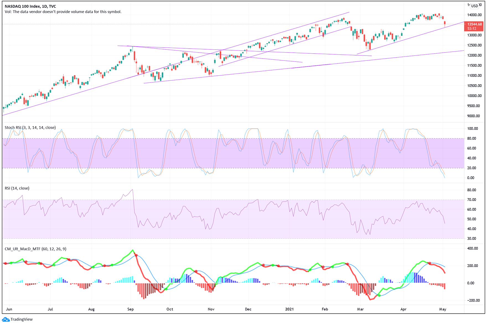Click the 12500.00 price axis label

[474, 45]
